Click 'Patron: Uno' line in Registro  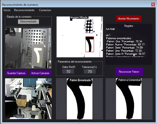coord(124,51)
